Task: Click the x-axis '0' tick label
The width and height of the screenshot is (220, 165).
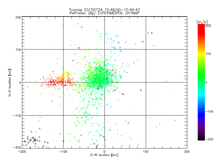Action: pyautogui.click(x=105, y=152)
